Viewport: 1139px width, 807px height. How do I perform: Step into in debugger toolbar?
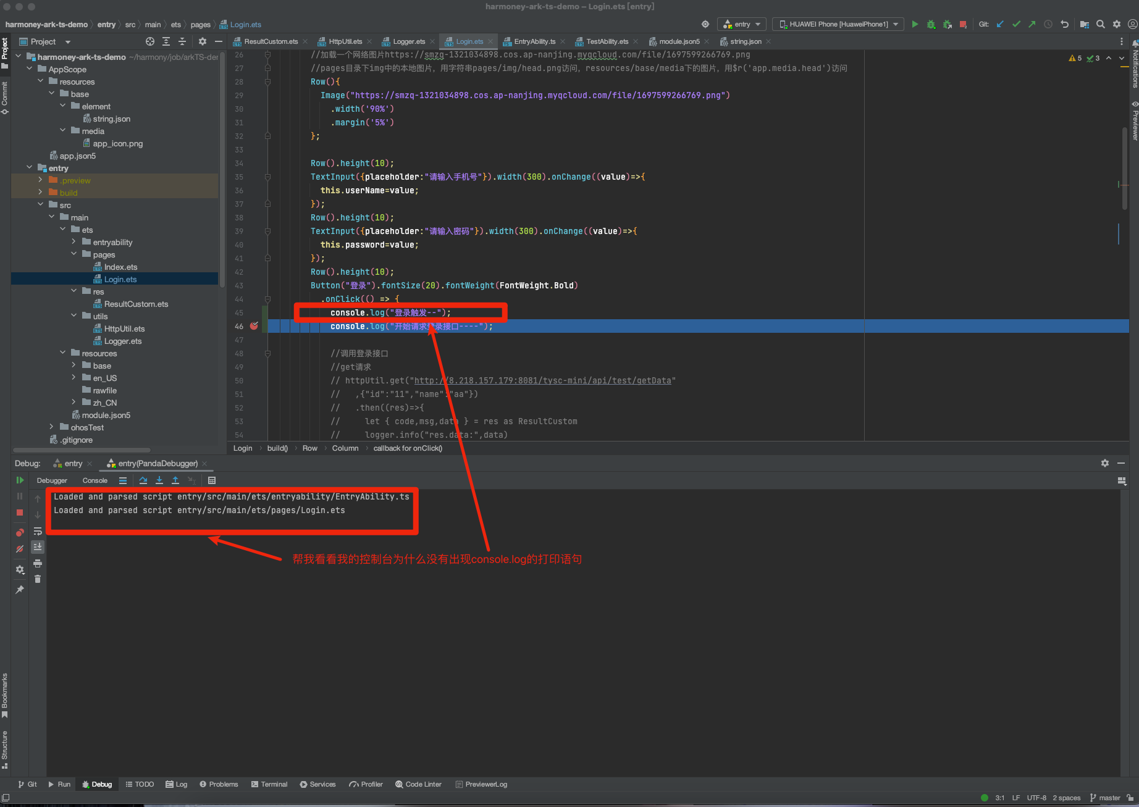(x=159, y=480)
